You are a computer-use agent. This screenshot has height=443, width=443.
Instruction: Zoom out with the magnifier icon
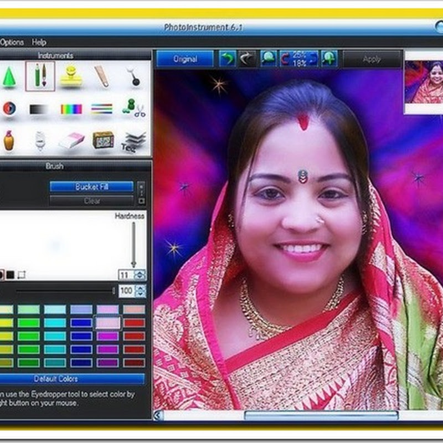pyautogui.click(x=269, y=59)
